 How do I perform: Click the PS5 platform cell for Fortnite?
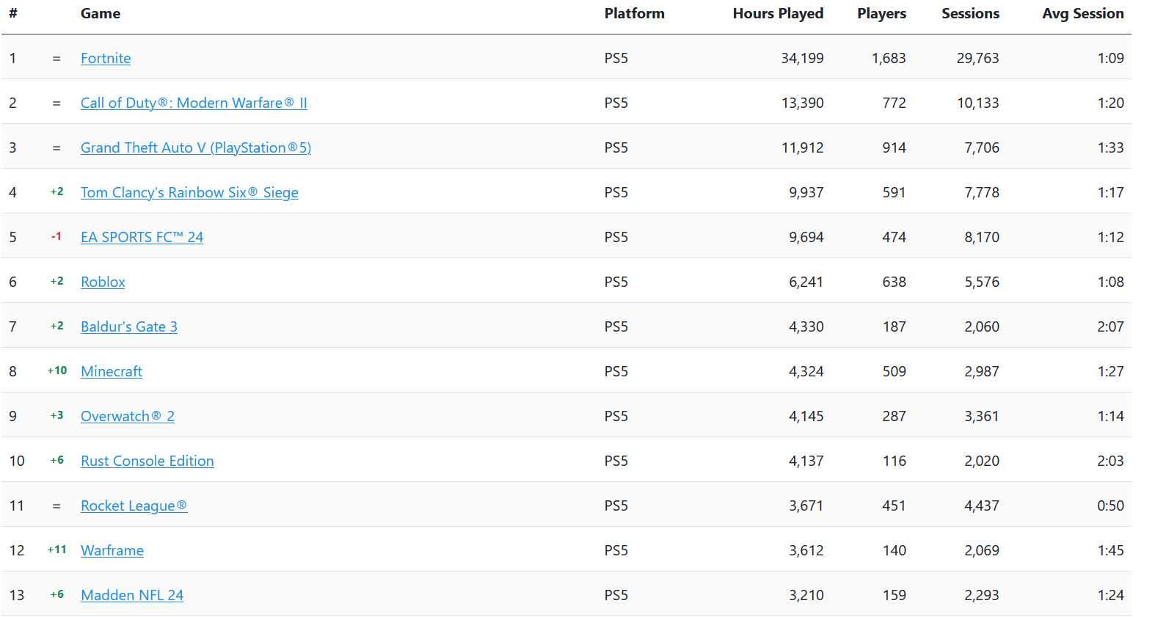pyautogui.click(x=616, y=58)
